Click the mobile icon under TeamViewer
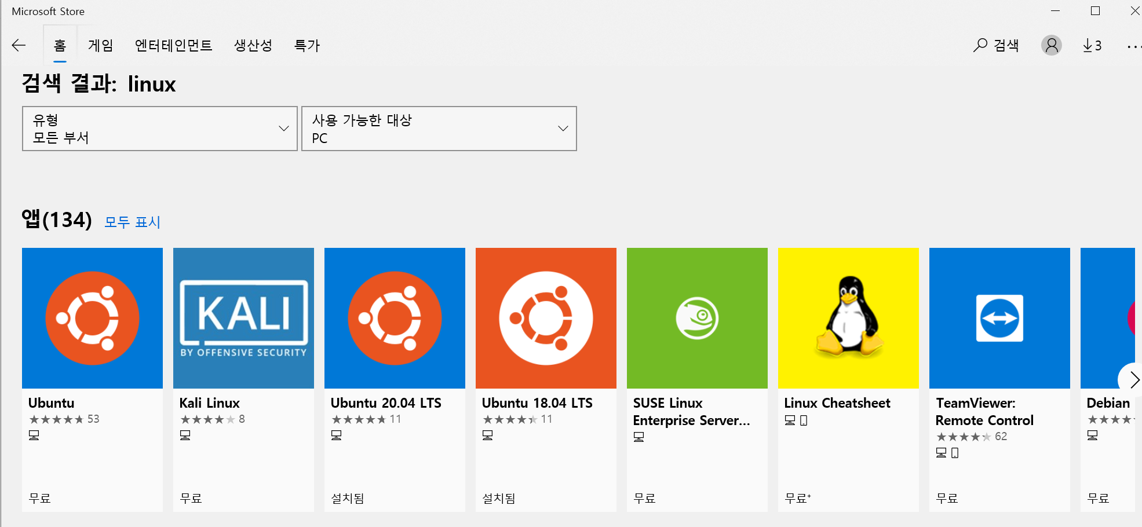The width and height of the screenshot is (1142, 527). click(955, 452)
